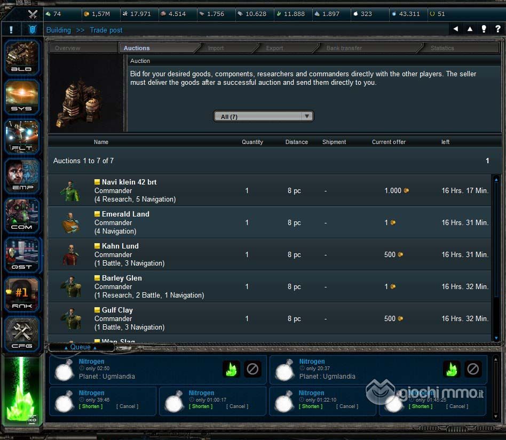Click the Navi klein commander portrait
The width and height of the screenshot is (506, 440).
(x=70, y=191)
